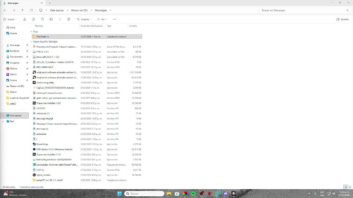Viewport: 353px width, 198px height.
Task: Select the samp037_svr_R2-2-1_win32 folder
Action: [49, 180]
